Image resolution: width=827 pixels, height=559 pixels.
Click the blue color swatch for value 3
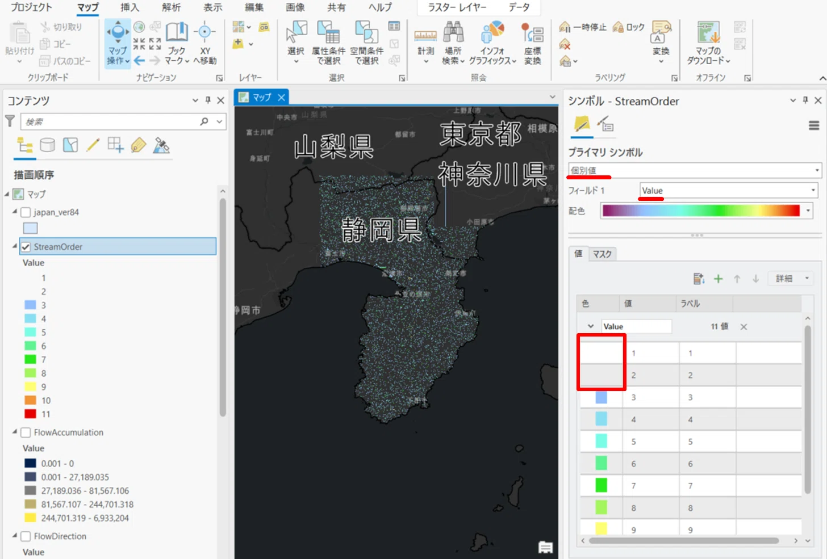(x=601, y=397)
